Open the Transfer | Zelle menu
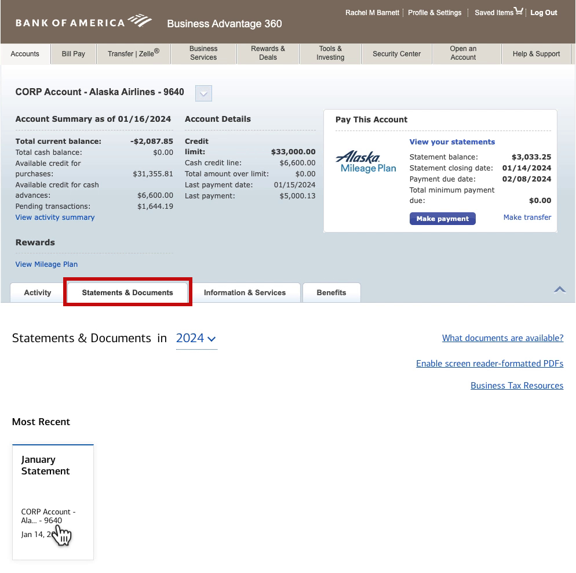 pyautogui.click(x=133, y=54)
